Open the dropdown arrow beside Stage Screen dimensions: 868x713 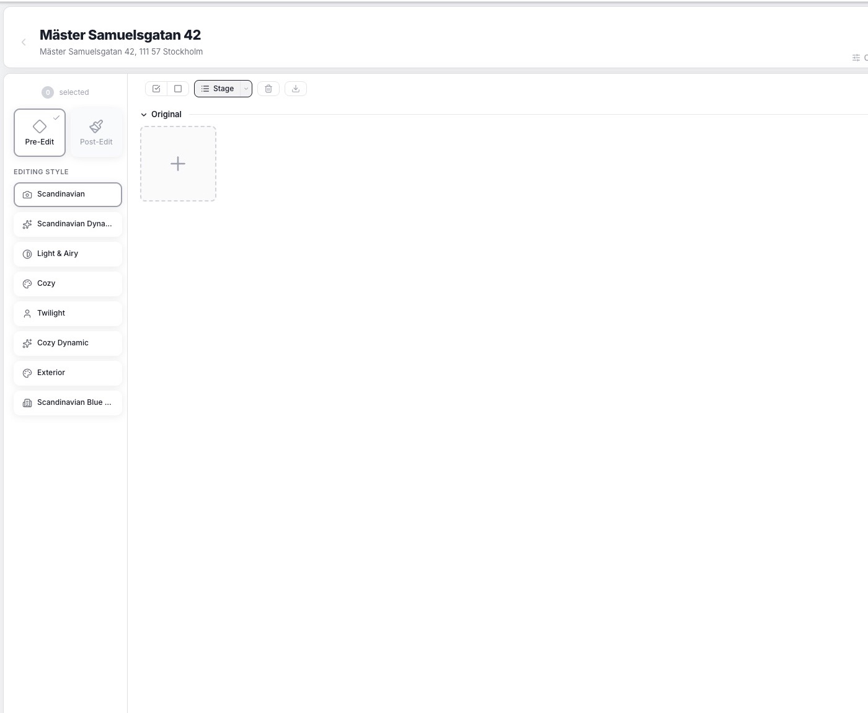(x=246, y=89)
